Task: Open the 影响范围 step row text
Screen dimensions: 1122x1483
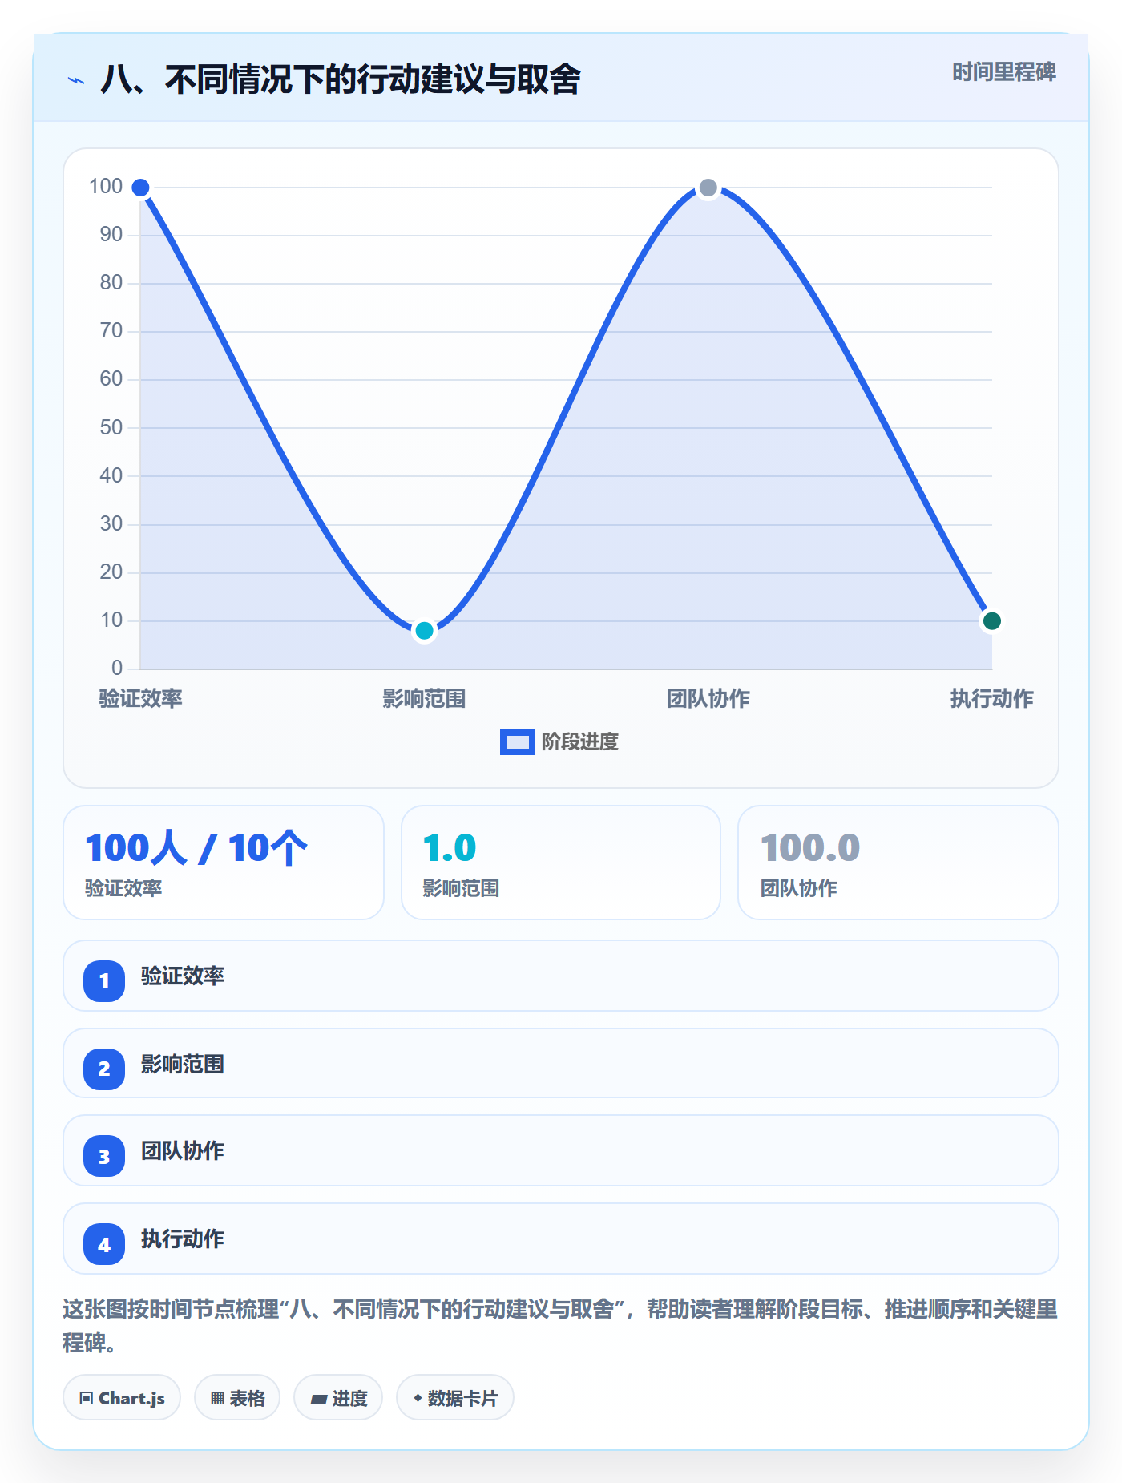Action: (183, 1064)
